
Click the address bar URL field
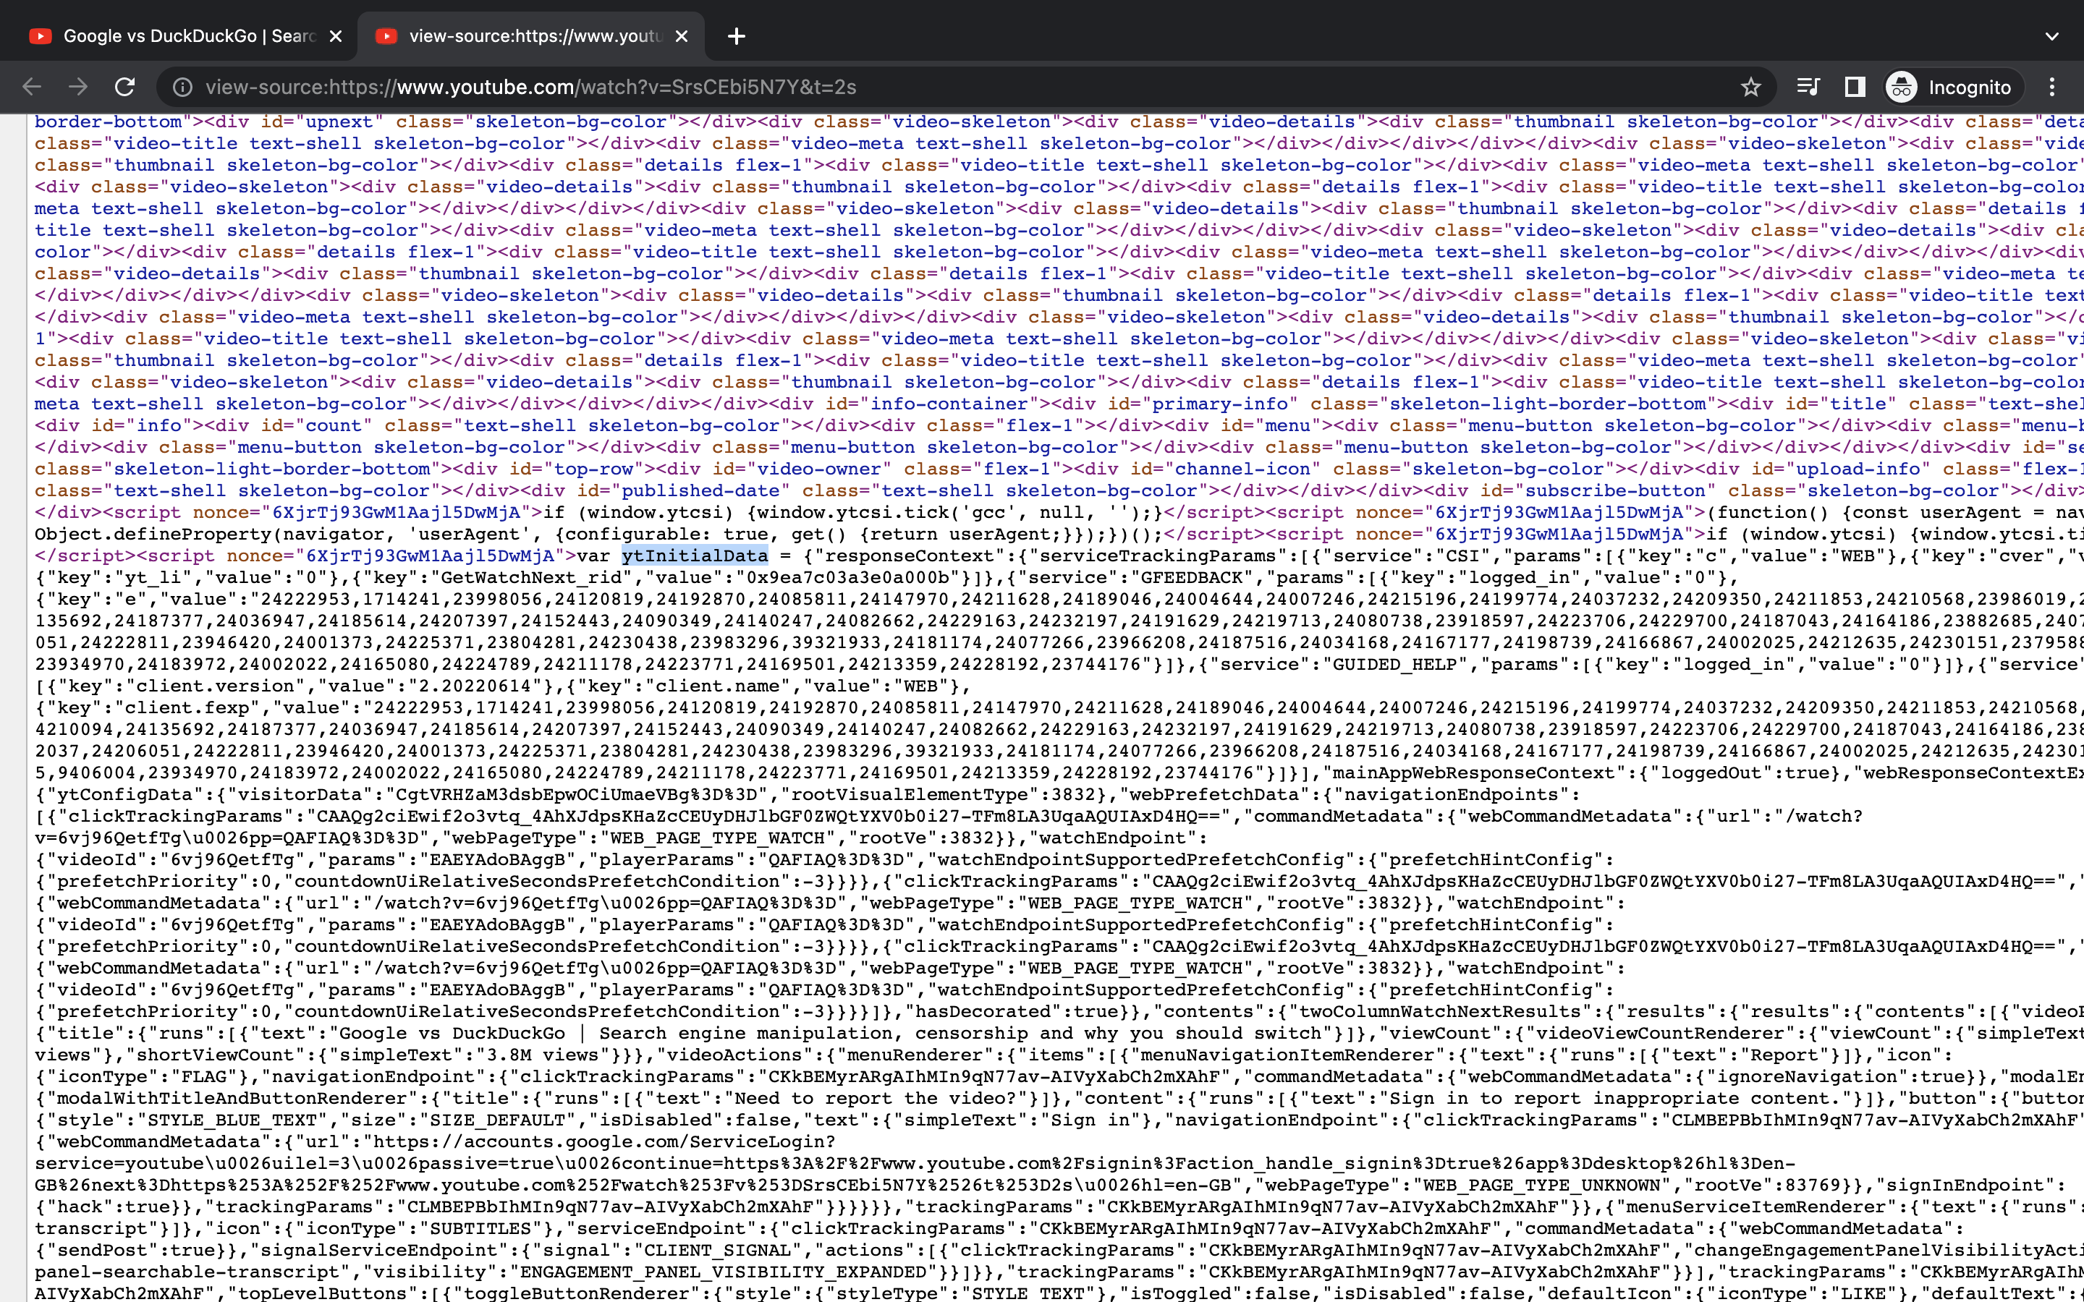click(965, 87)
